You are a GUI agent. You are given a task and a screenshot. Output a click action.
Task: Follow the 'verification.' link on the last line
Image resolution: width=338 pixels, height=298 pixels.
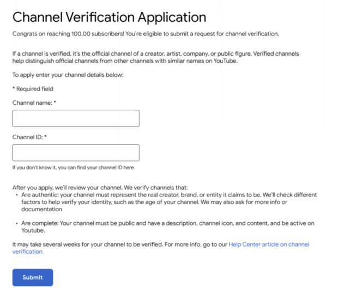click(28, 252)
